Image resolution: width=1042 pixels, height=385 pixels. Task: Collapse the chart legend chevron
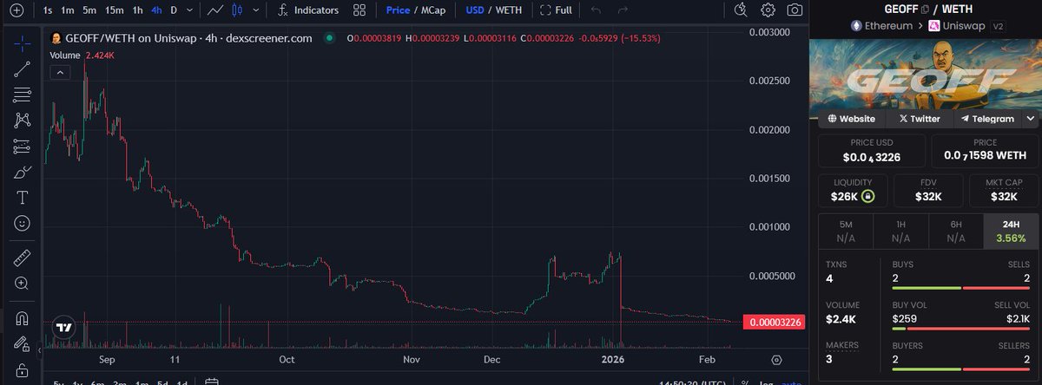pyautogui.click(x=59, y=73)
